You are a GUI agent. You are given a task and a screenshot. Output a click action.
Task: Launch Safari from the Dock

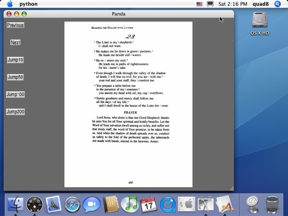click(72, 204)
